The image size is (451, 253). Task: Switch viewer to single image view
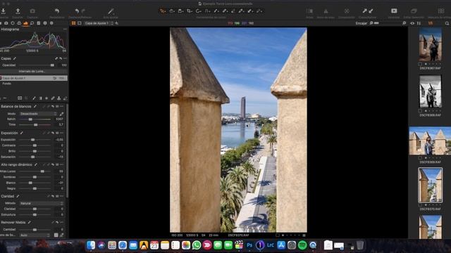pos(80,23)
